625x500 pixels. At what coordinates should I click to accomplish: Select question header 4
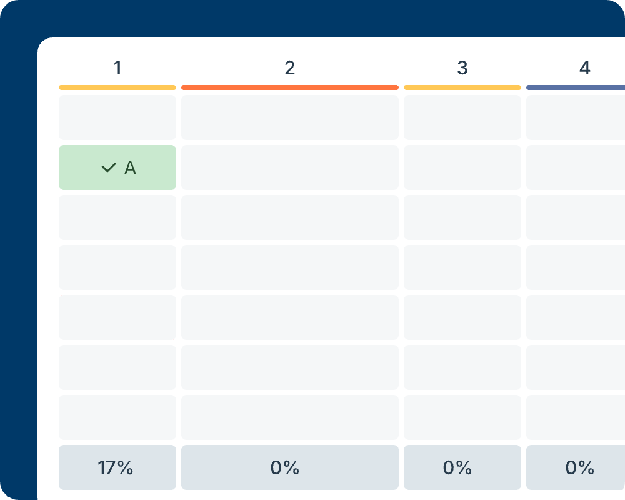(585, 68)
